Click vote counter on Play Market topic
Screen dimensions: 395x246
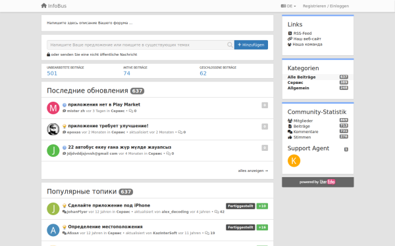(x=265, y=105)
